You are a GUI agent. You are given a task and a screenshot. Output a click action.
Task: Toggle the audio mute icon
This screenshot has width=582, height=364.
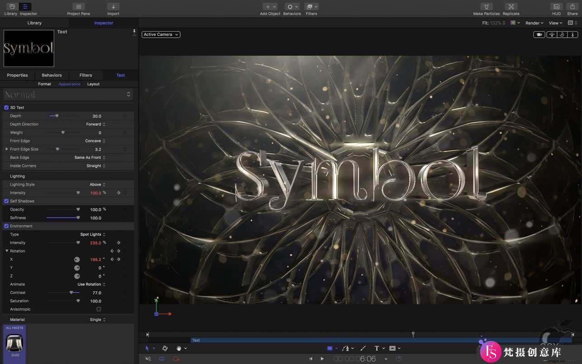pos(148,359)
